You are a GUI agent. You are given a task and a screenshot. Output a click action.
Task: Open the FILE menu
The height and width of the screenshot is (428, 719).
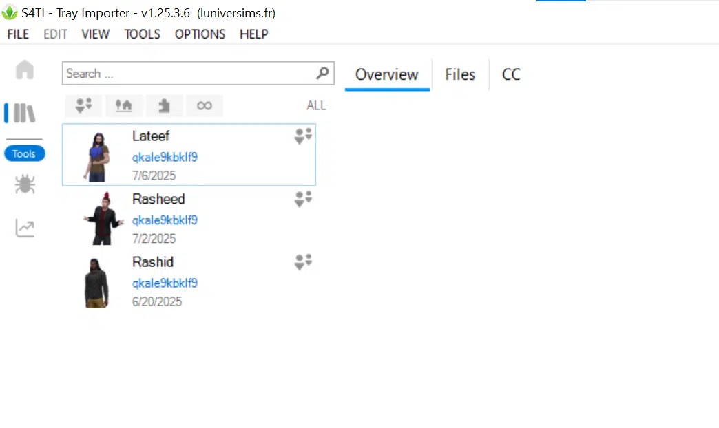click(19, 34)
